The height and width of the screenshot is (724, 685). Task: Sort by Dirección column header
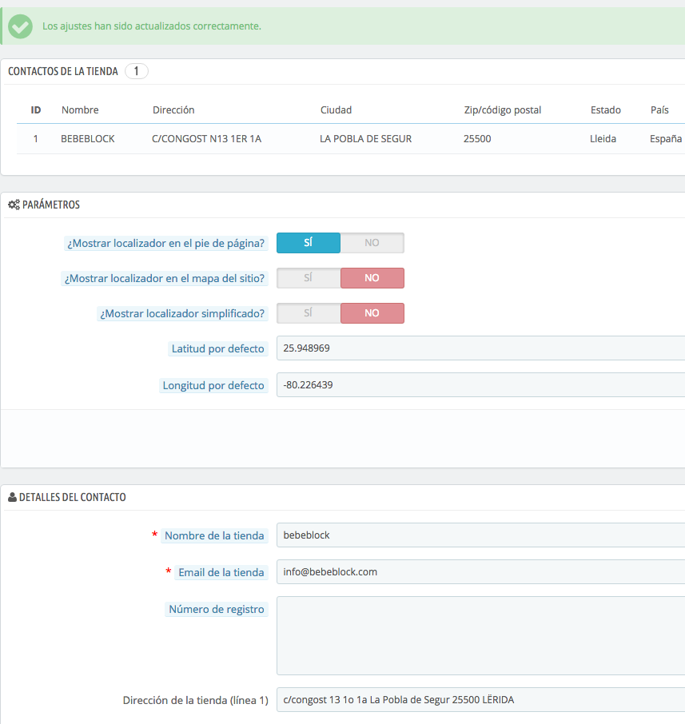coord(173,110)
